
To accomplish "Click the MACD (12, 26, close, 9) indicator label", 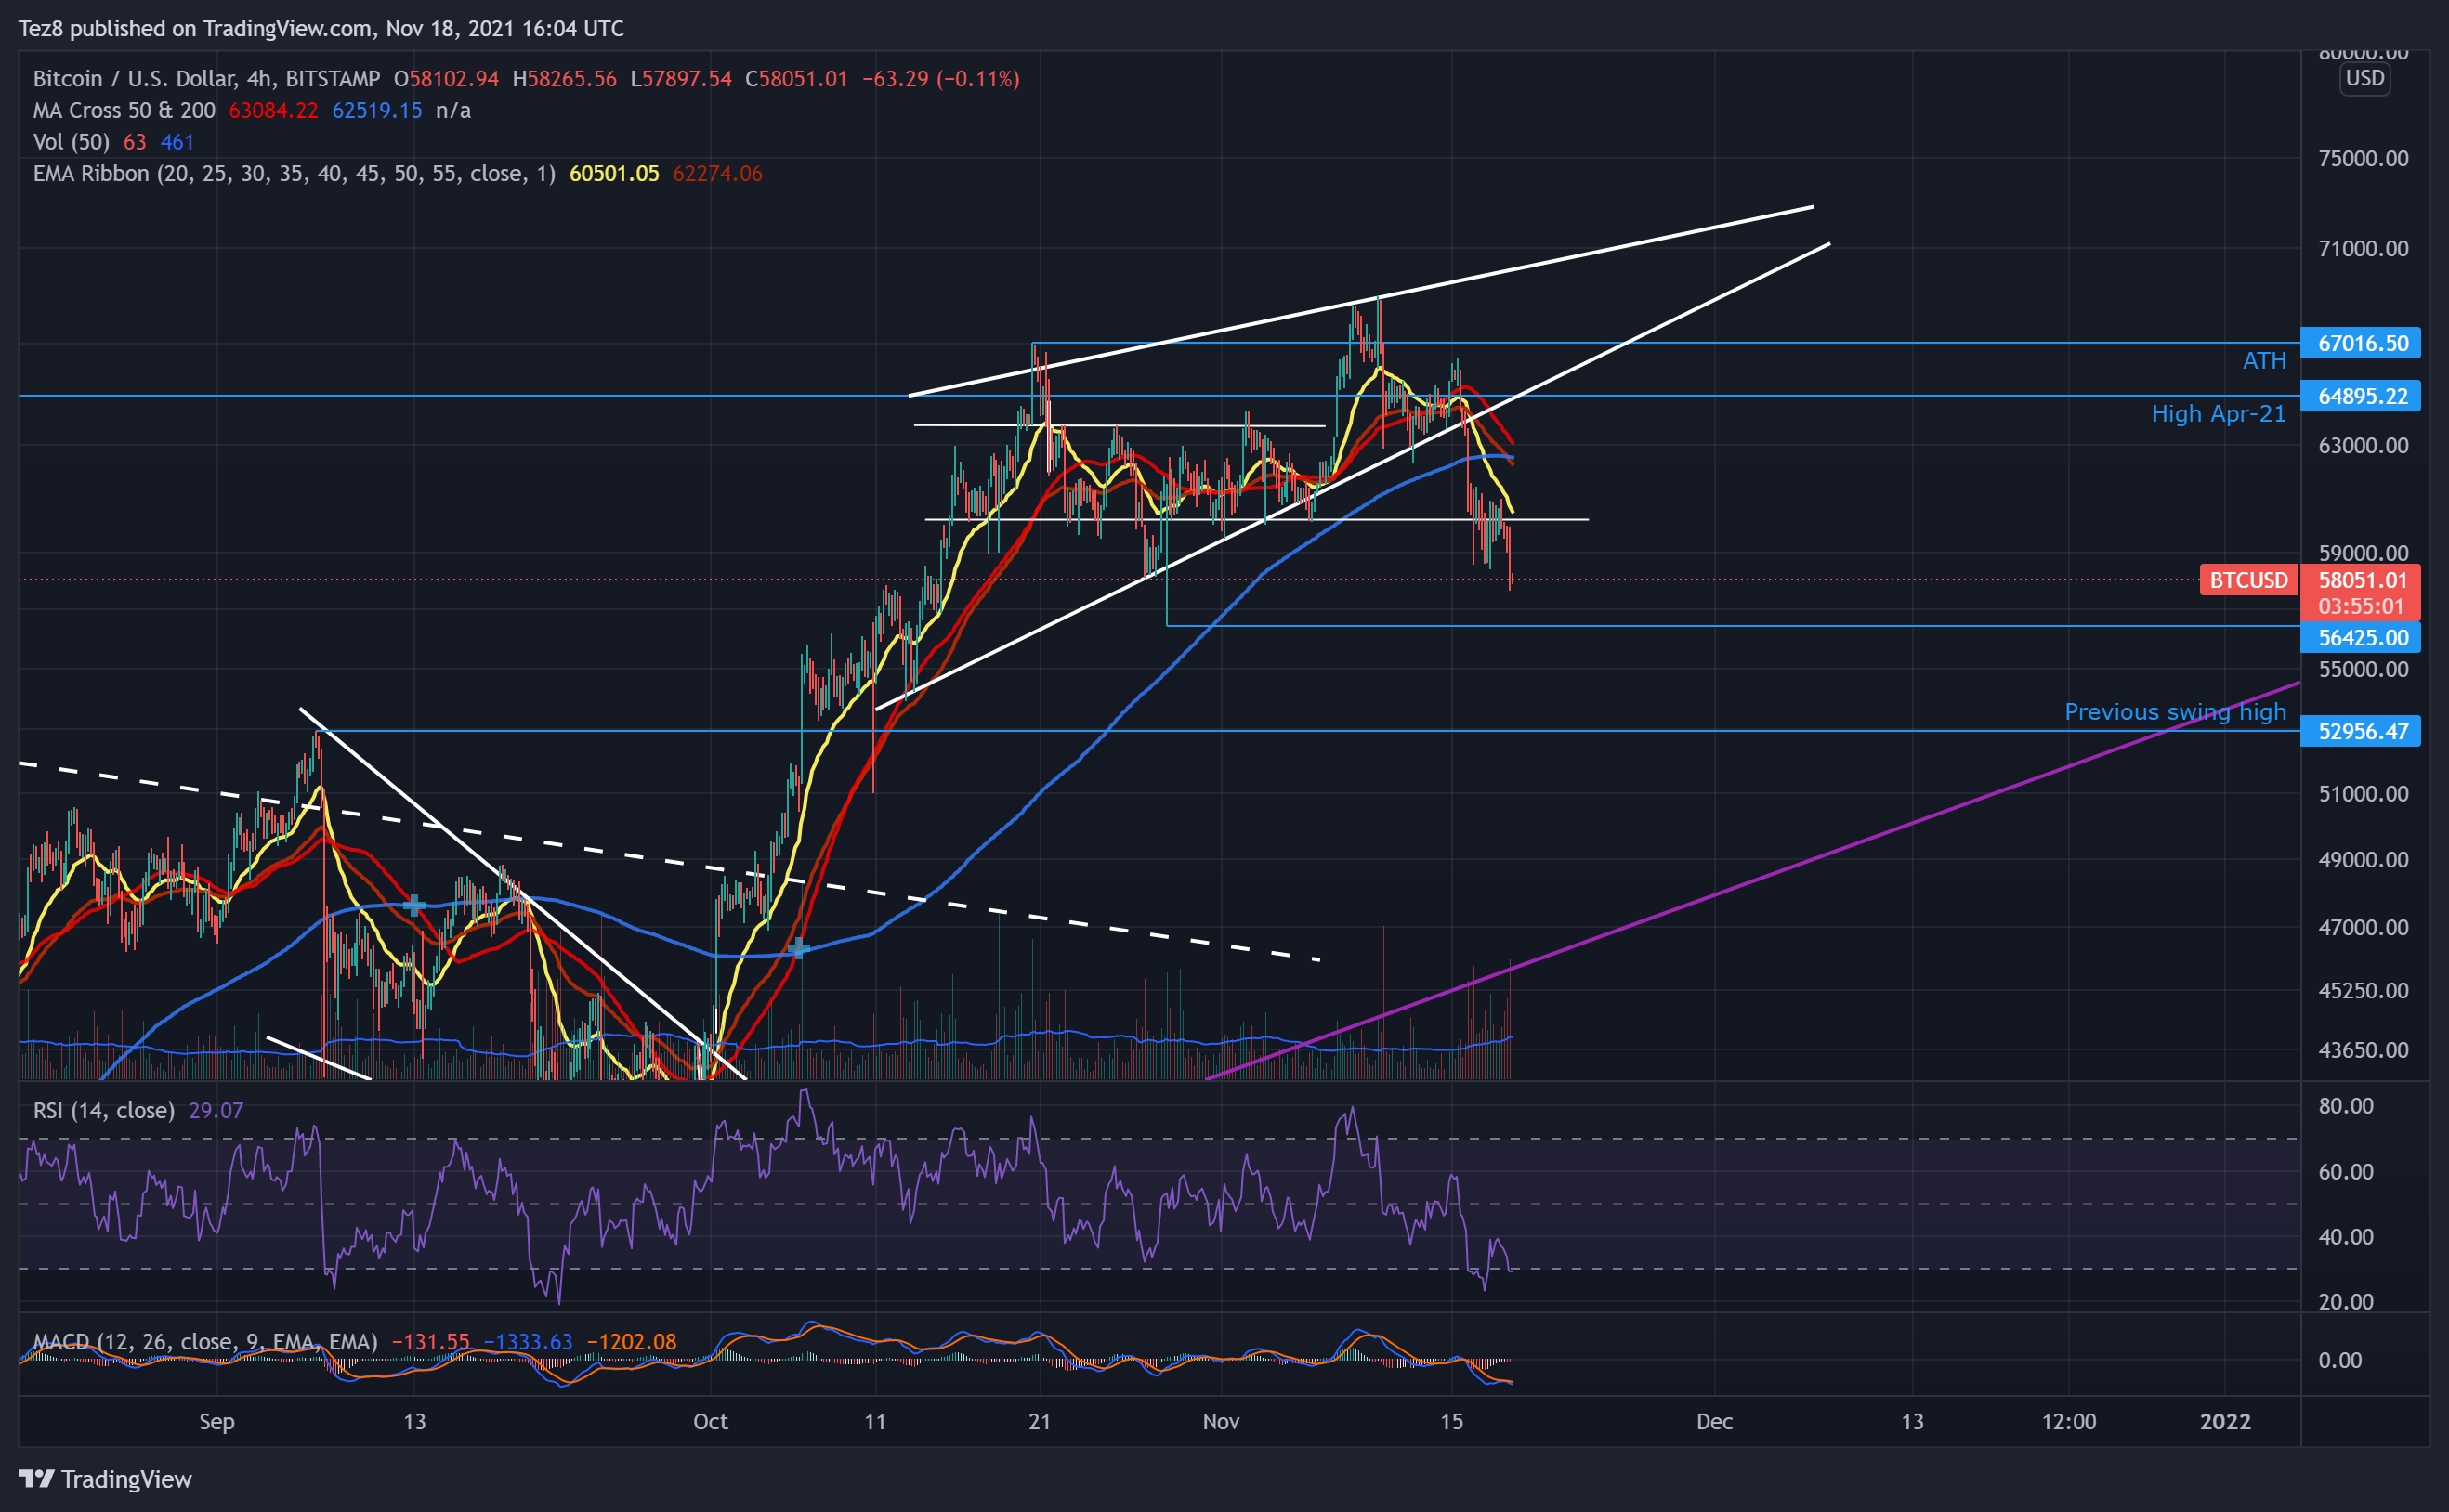I will 205,1342.
